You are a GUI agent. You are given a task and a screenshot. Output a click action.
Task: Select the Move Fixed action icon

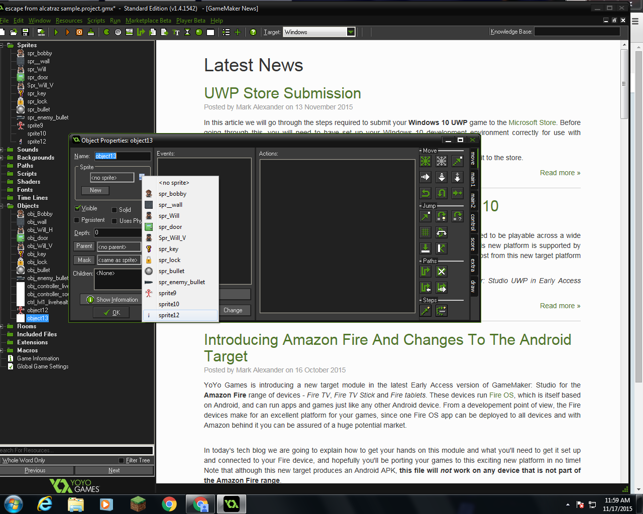pos(425,161)
